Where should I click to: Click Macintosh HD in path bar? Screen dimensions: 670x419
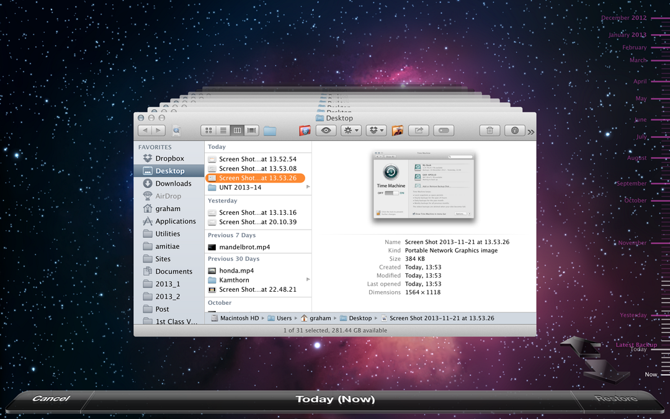point(236,318)
